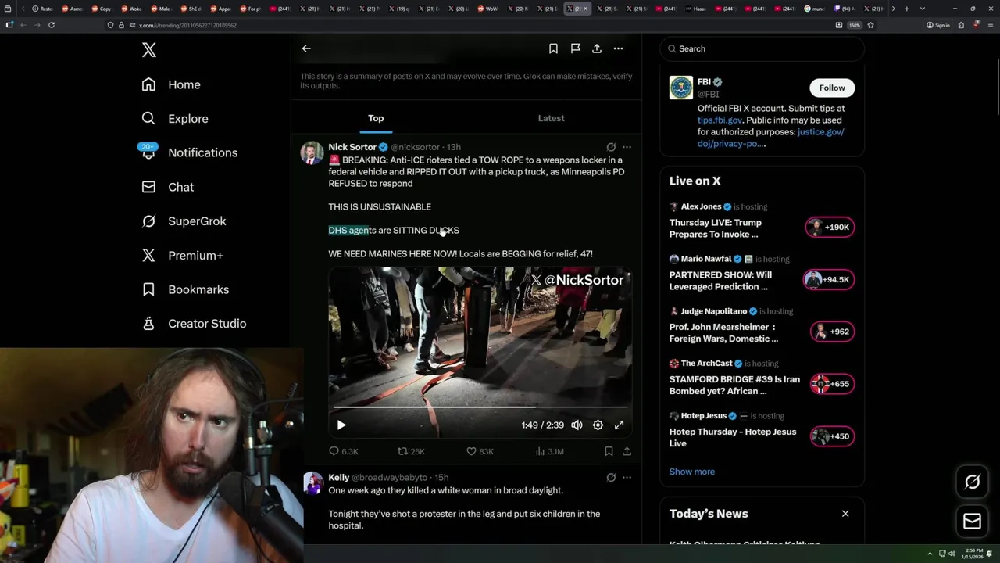Viewport: 1000px width, 563px height.
Task: Open the Premium+ page
Action: [182, 255]
